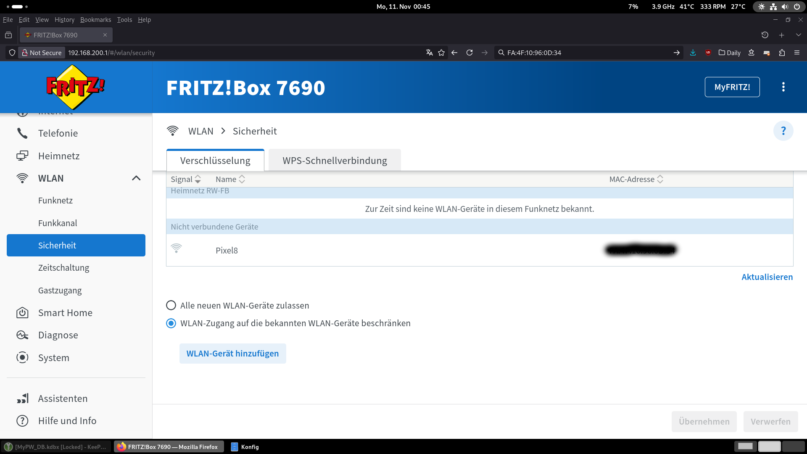Open the System menu

(54, 358)
